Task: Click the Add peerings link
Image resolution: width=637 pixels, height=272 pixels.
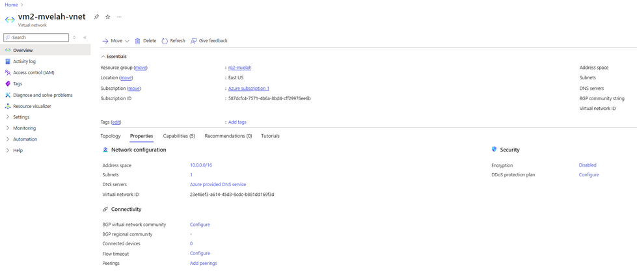Action: [204, 264]
